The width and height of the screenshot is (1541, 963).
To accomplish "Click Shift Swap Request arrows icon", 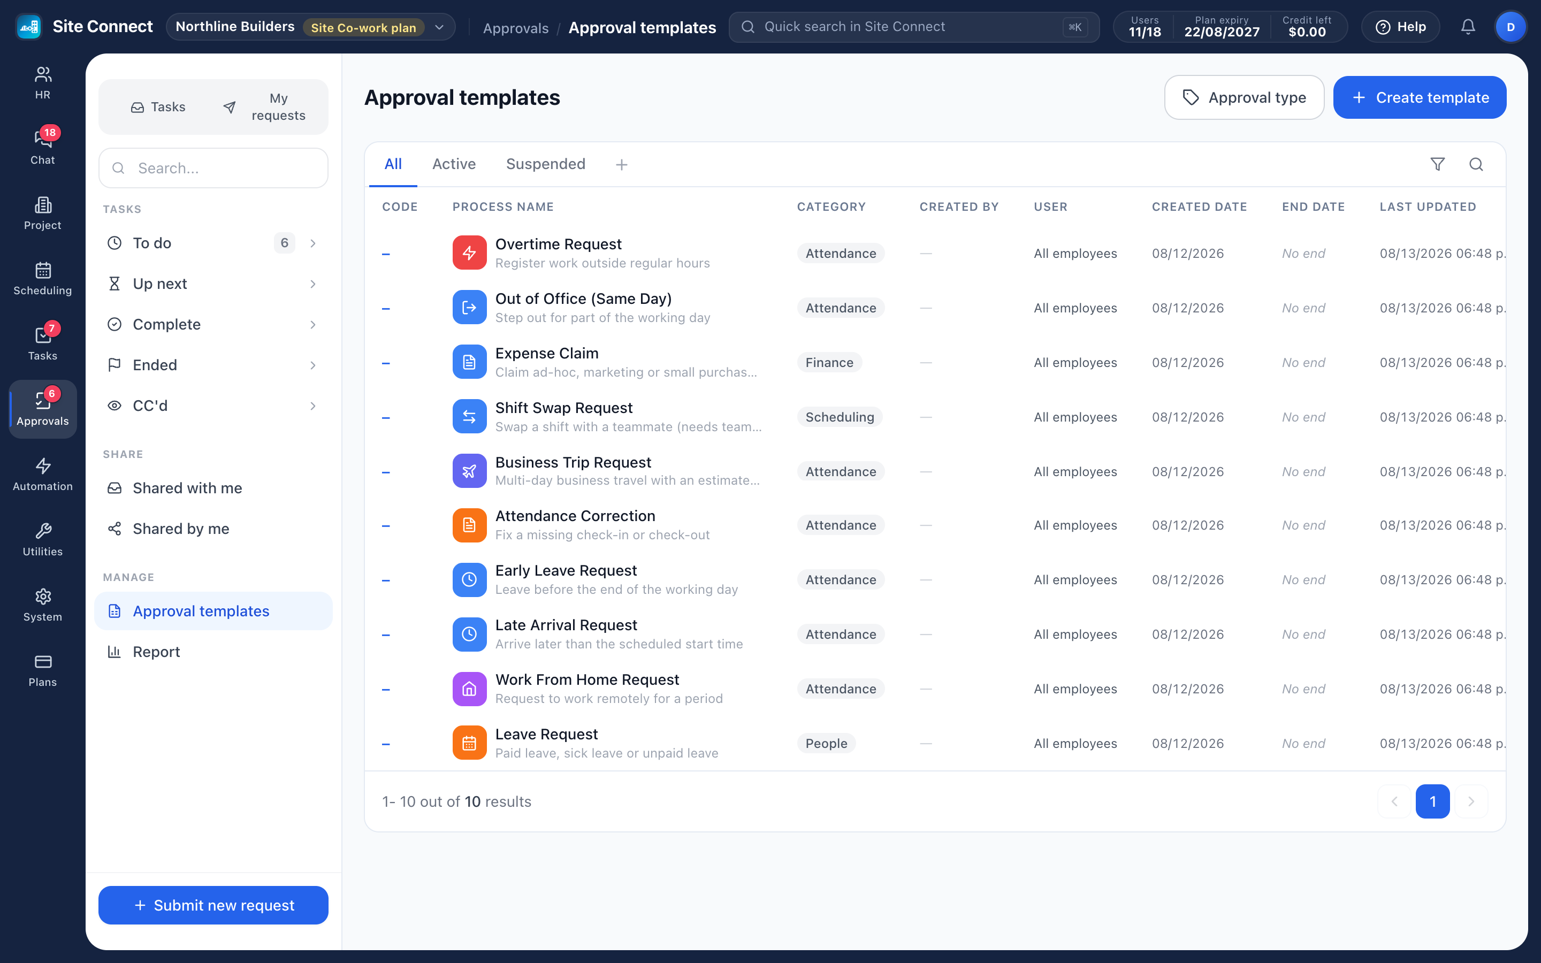I will 469,417.
